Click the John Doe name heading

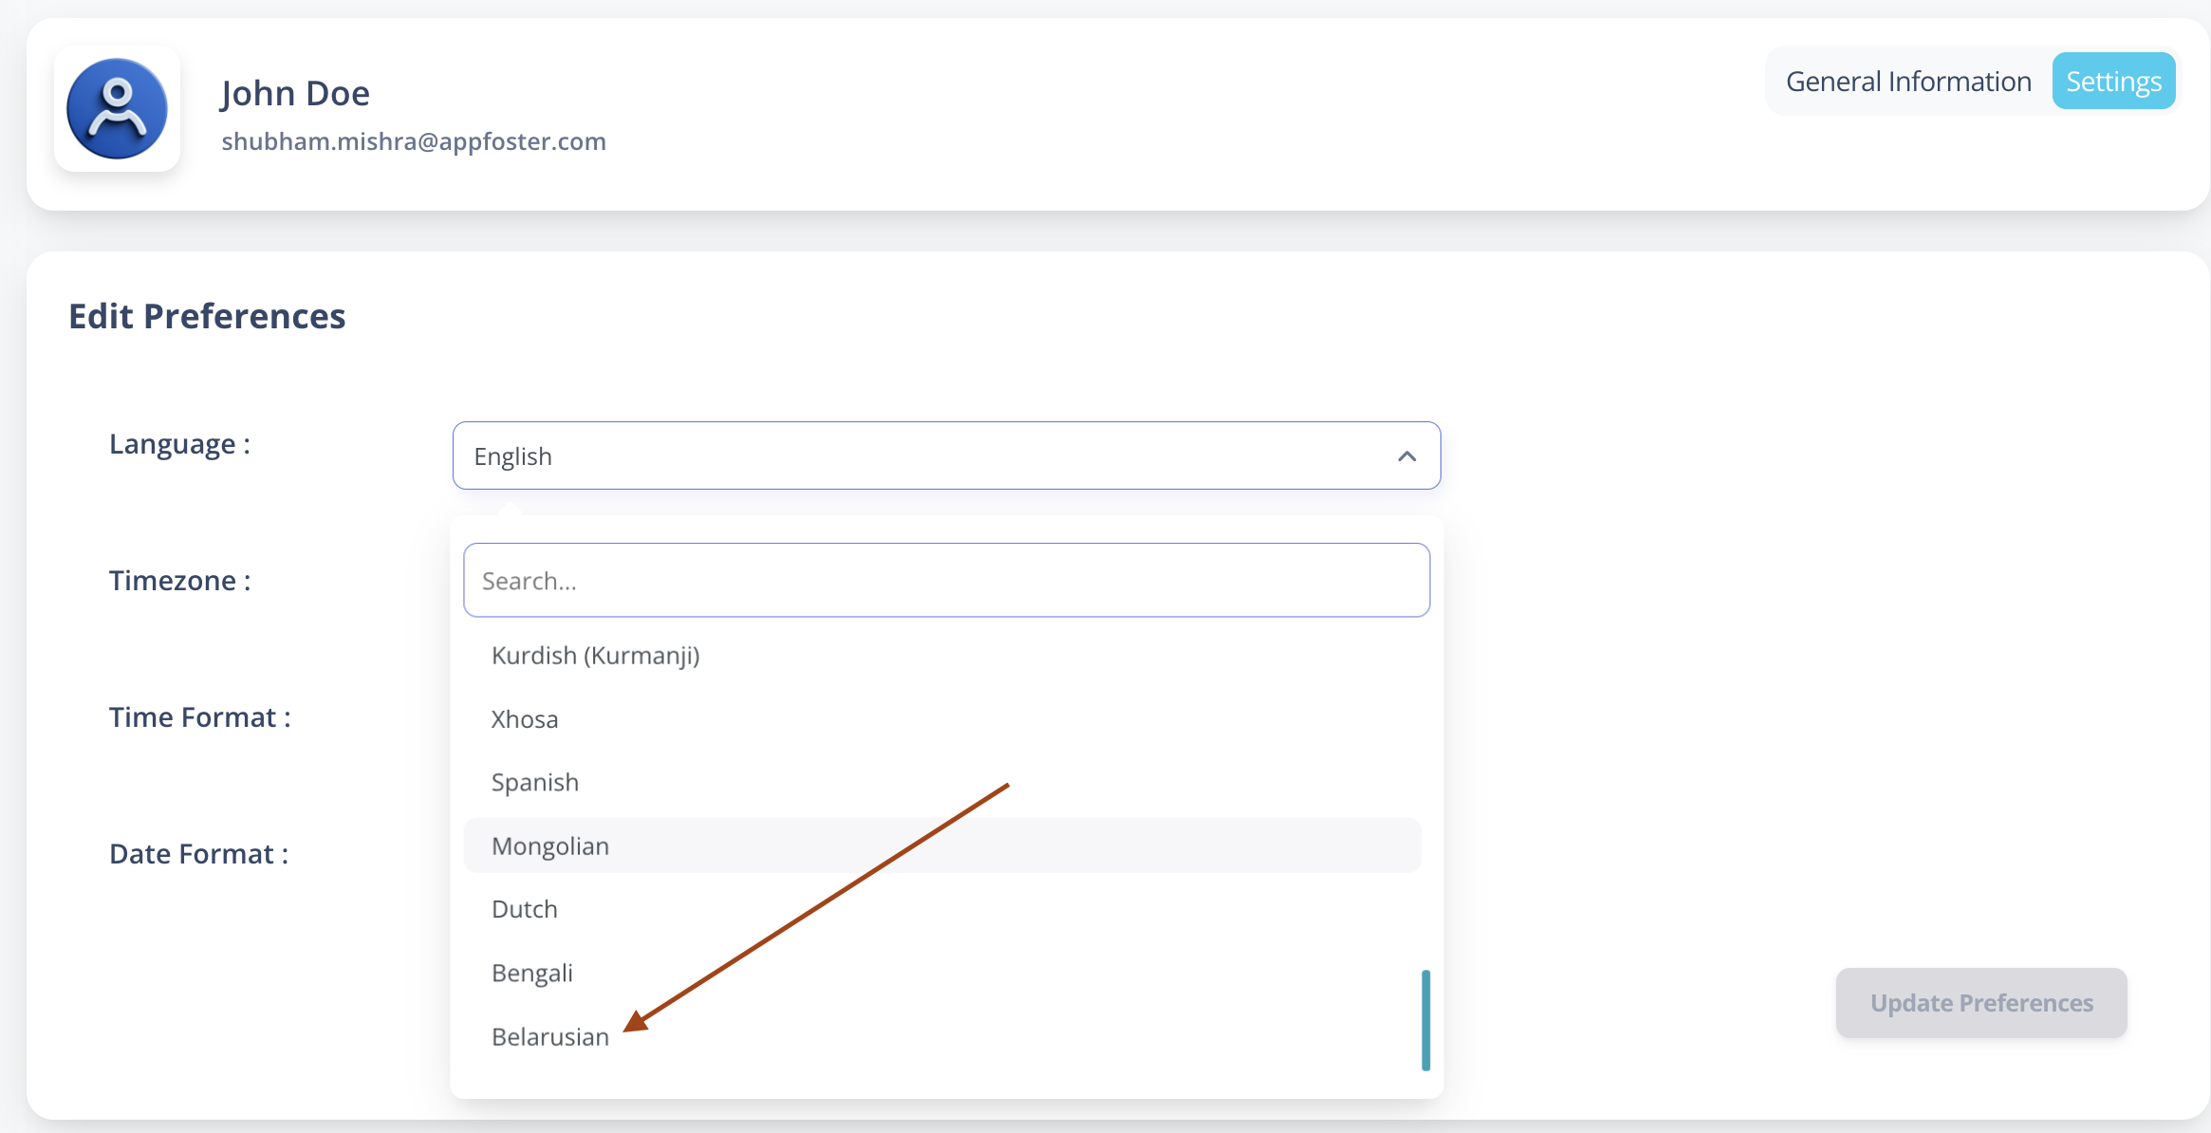[x=295, y=93]
